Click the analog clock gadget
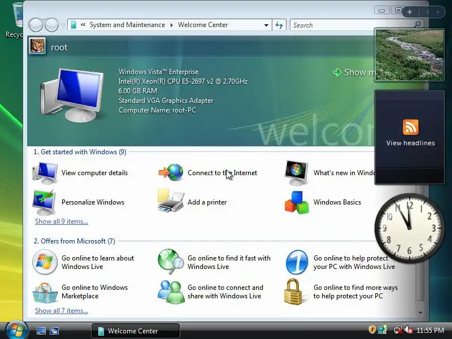 pos(409,228)
